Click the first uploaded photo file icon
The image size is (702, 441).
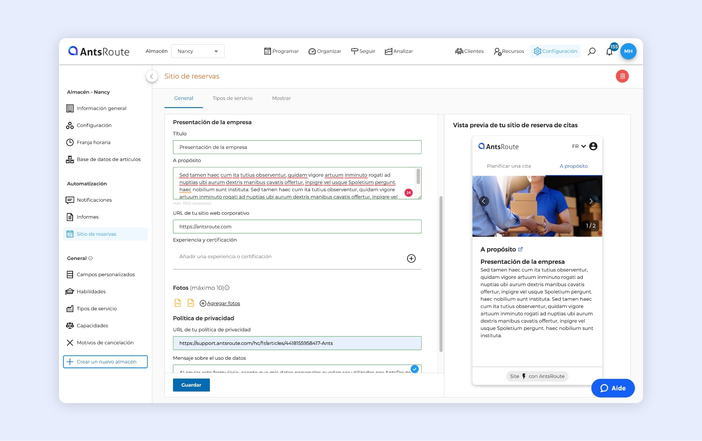tap(178, 303)
